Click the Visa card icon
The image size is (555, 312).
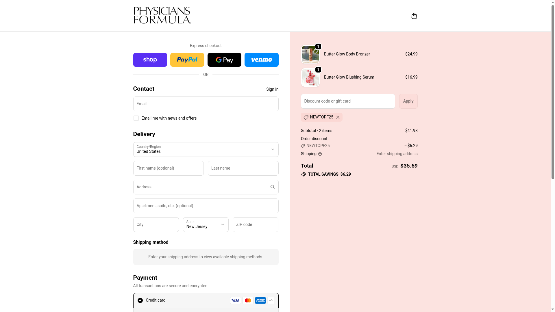pyautogui.click(x=235, y=300)
